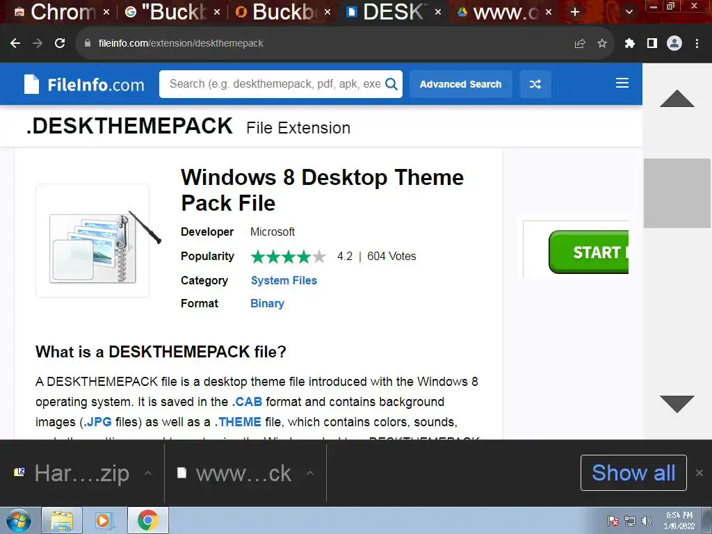
Task: Click the desktop theme pack file thumbnail
Action: click(92, 241)
